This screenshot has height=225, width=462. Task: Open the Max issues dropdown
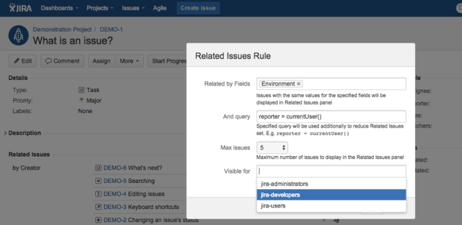(272, 148)
